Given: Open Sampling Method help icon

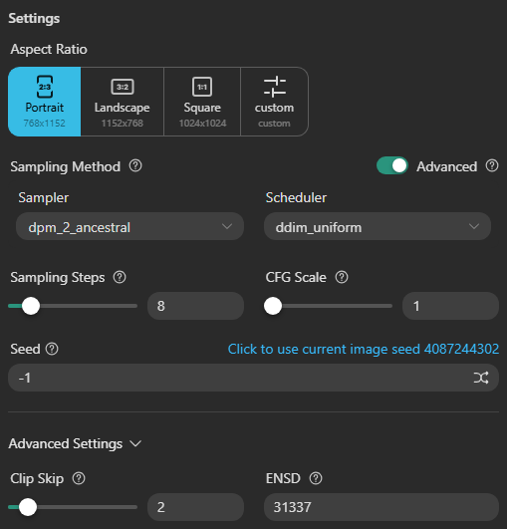Looking at the screenshot, I should [135, 166].
